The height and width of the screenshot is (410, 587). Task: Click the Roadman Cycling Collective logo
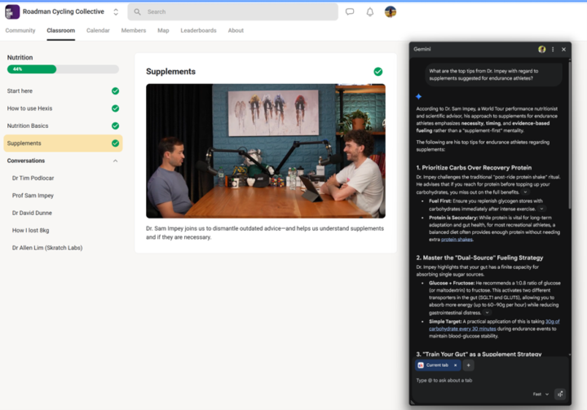click(x=12, y=12)
